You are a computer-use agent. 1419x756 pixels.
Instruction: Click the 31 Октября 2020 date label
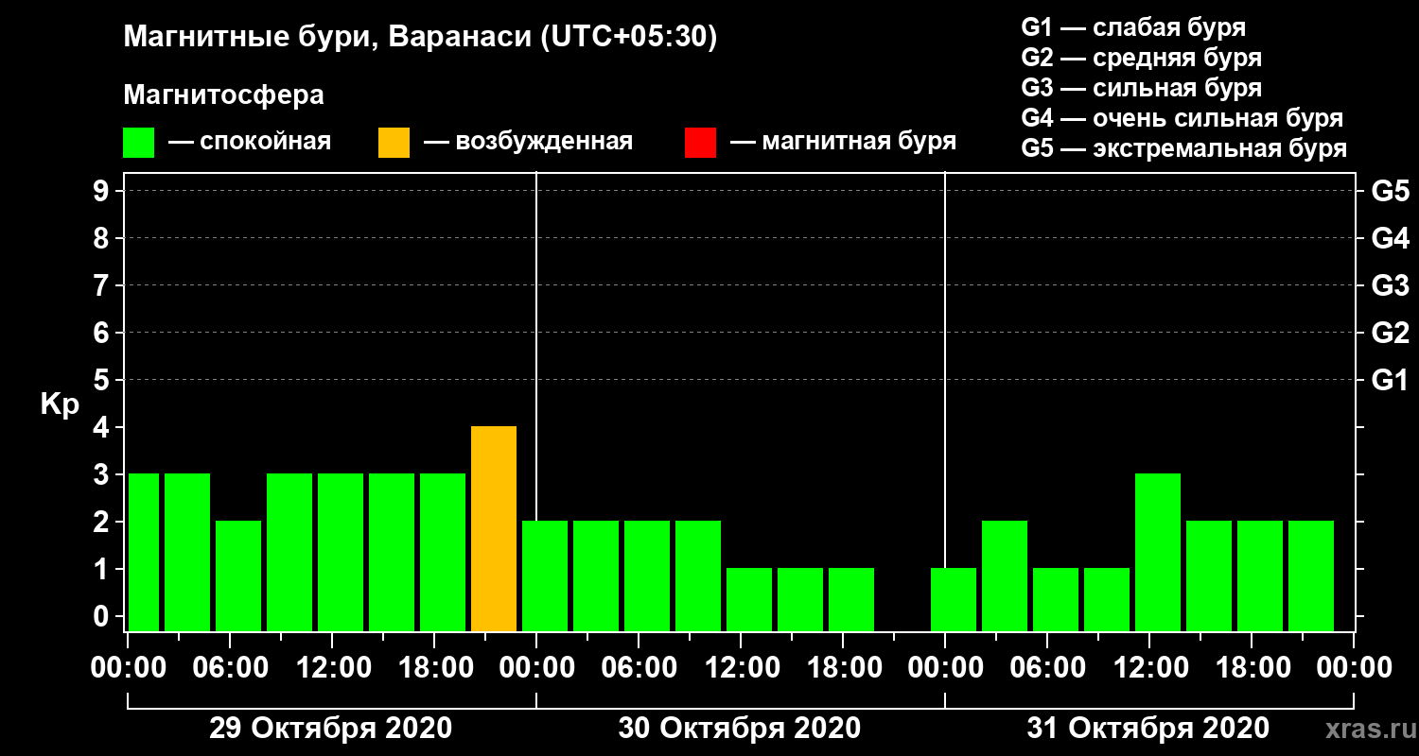pos(1148,729)
